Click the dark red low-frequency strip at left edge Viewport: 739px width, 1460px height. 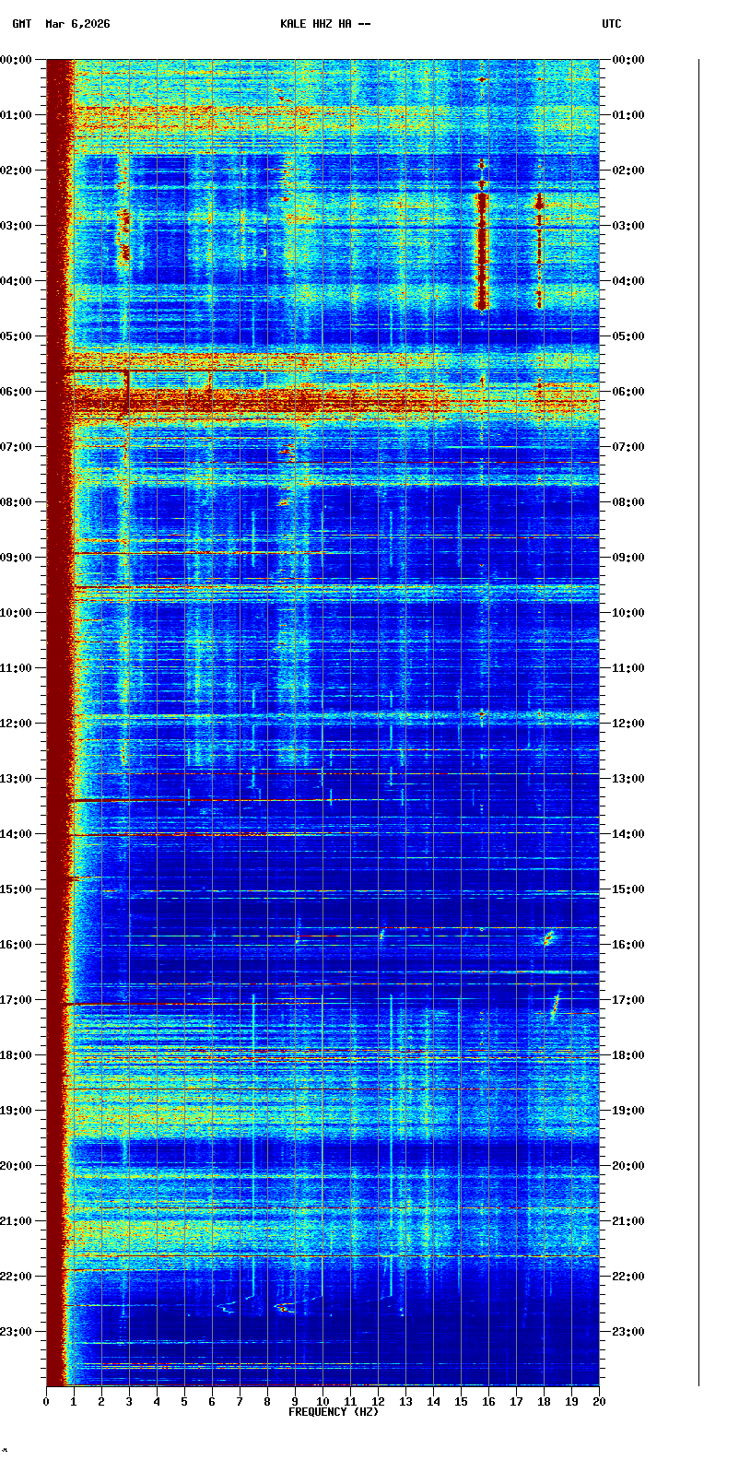click(x=57, y=645)
